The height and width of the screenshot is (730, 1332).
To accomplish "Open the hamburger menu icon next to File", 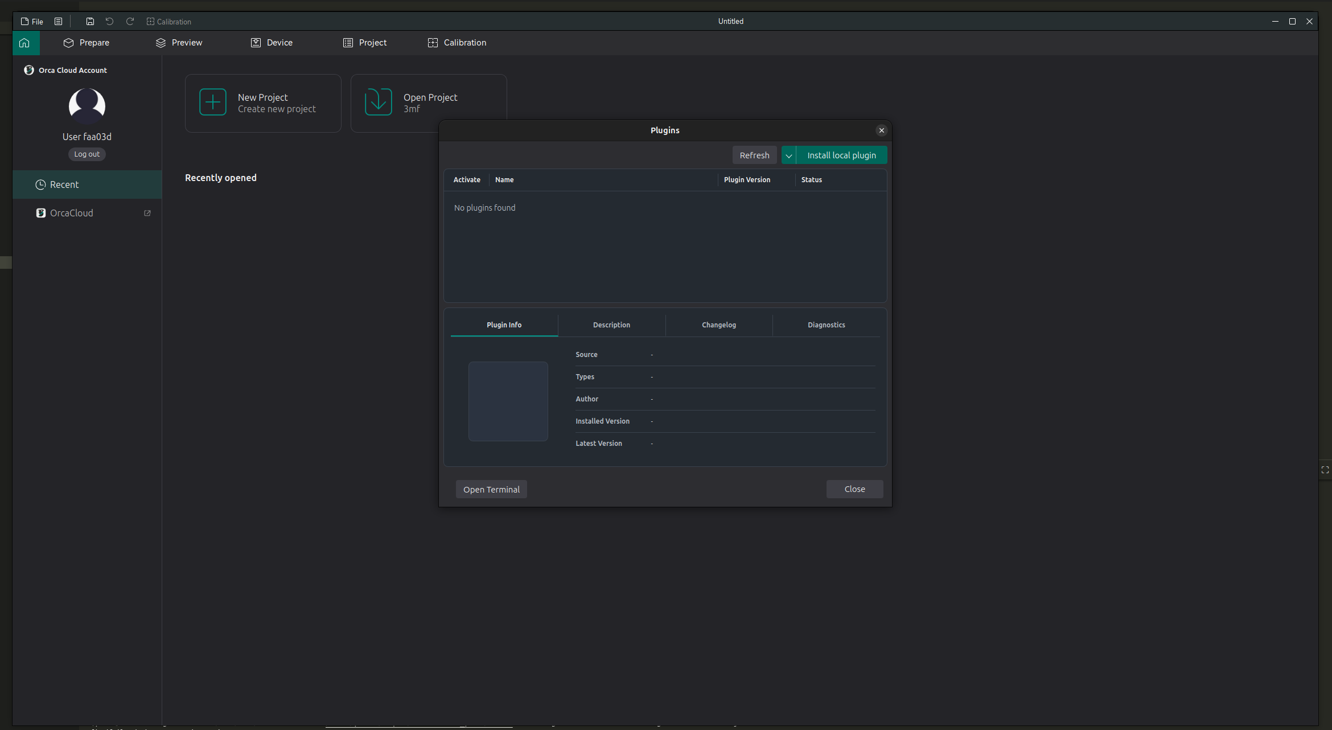I will pos(58,22).
